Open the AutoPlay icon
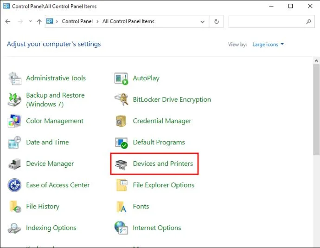This screenshot has height=248, width=320. tap(121, 78)
